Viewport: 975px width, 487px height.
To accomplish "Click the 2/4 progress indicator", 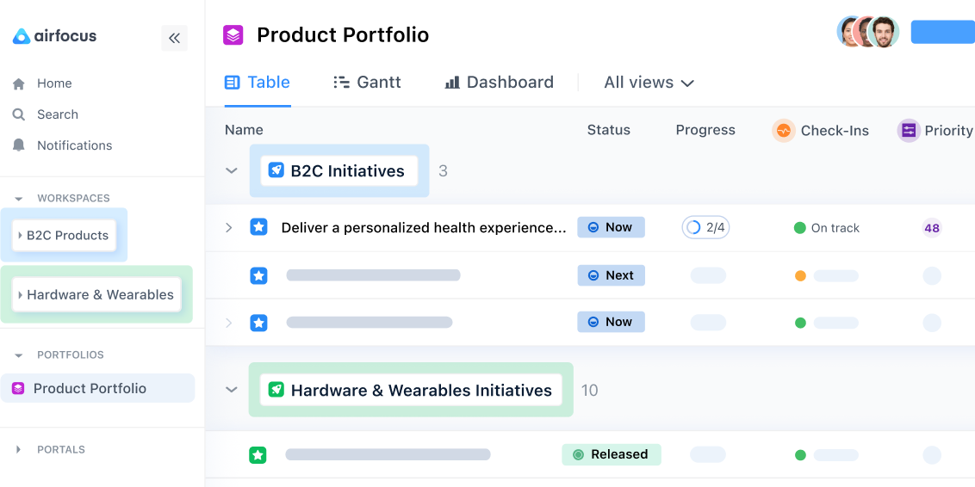I will pyautogui.click(x=705, y=228).
